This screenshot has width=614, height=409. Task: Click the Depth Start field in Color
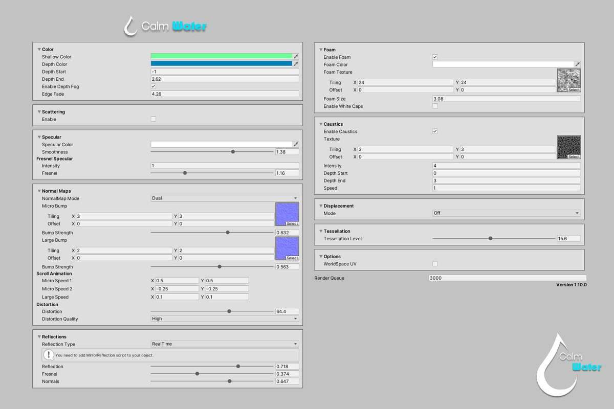point(225,72)
